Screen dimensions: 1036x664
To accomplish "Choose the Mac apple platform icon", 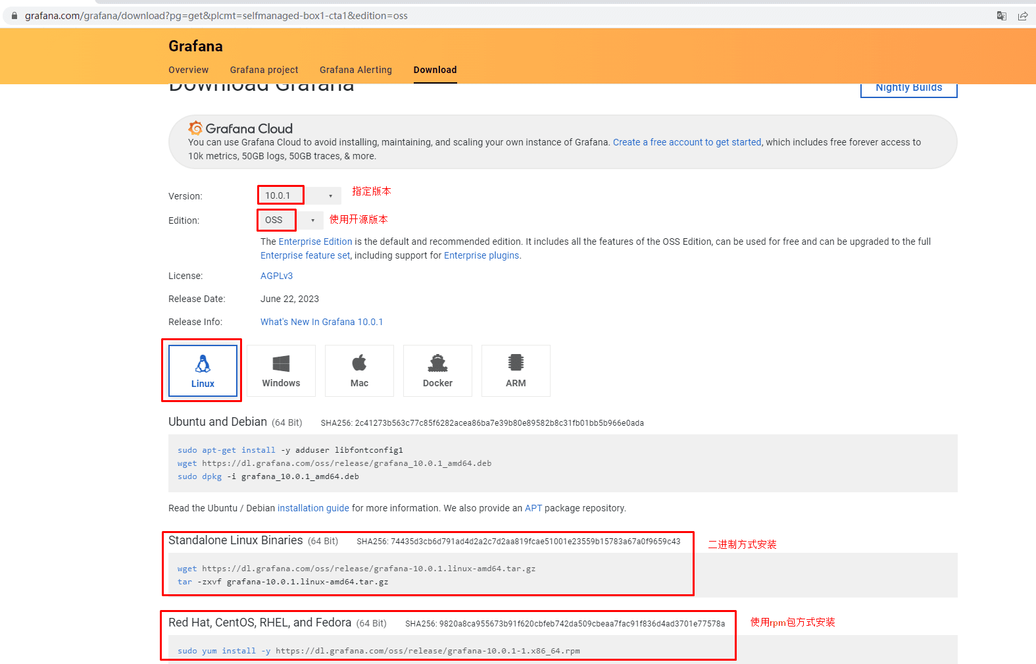I will [x=359, y=363].
